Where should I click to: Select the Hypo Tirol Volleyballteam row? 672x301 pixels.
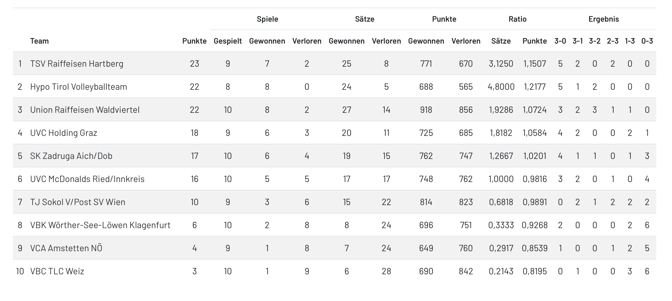coord(335,87)
